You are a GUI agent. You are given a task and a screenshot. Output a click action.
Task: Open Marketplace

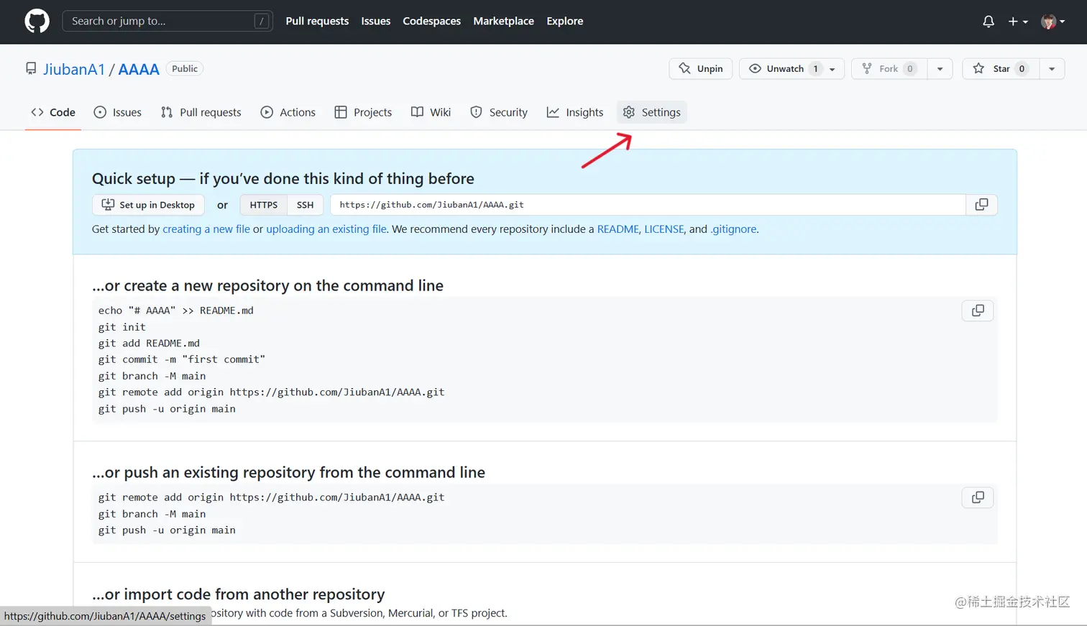pos(503,22)
